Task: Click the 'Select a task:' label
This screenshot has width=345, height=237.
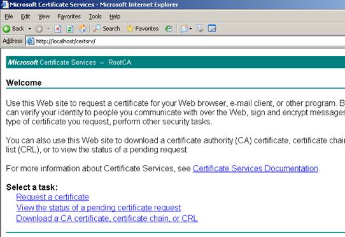Action: coord(32,187)
